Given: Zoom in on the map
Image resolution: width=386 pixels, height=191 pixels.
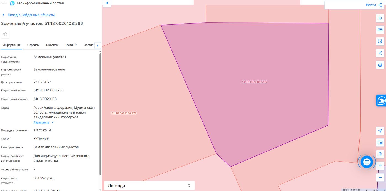Looking at the screenshot, I should point(380,166).
